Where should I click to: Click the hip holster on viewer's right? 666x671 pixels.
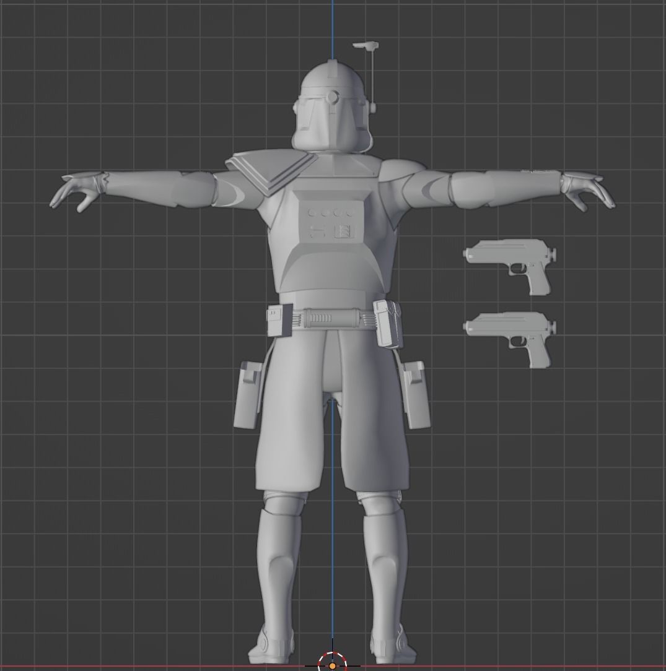point(416,394)
